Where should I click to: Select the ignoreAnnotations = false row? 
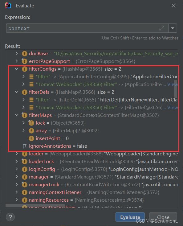(91, 146)
